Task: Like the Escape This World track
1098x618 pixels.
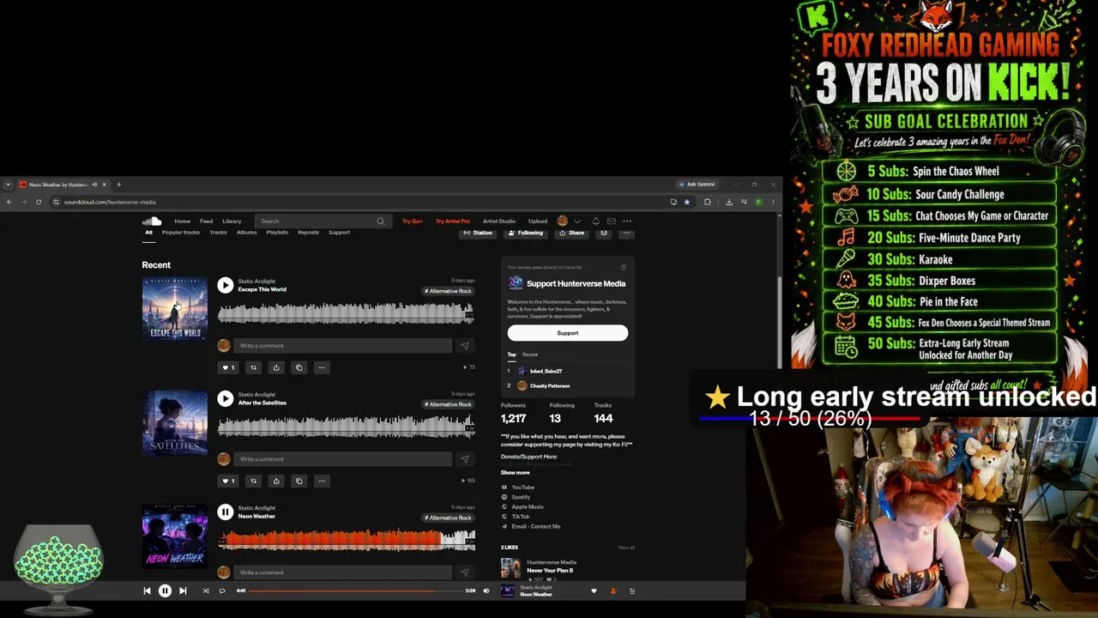Action: pos(228,367)
